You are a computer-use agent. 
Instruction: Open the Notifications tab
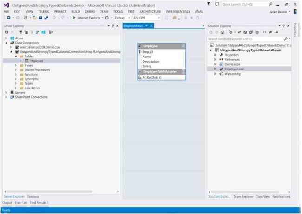281,197
